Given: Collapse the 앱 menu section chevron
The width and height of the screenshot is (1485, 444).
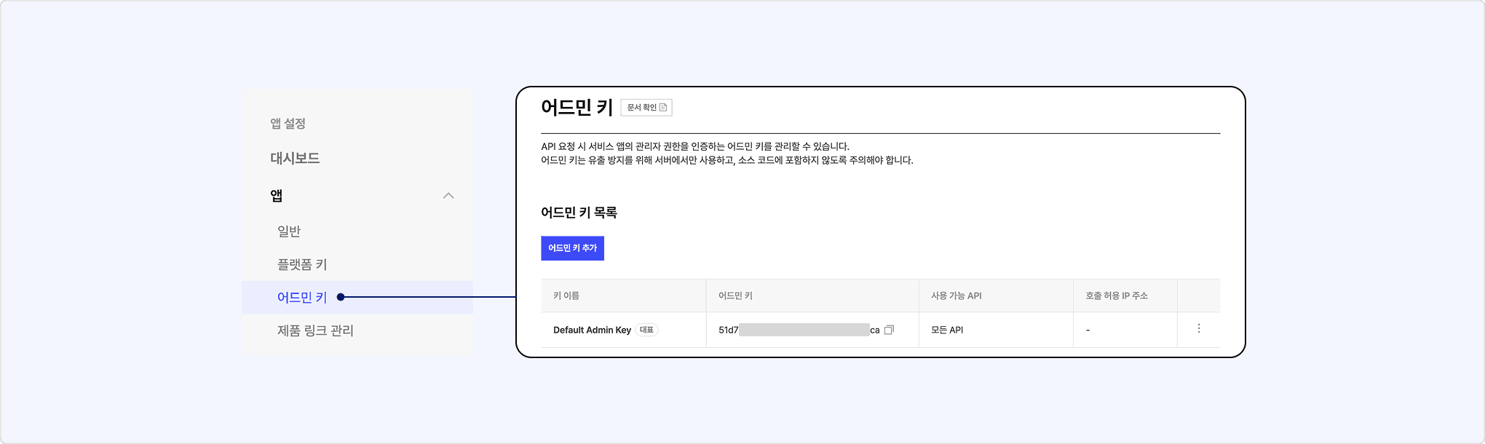Looking at the screenshot, I should click(x=448, y=196).
